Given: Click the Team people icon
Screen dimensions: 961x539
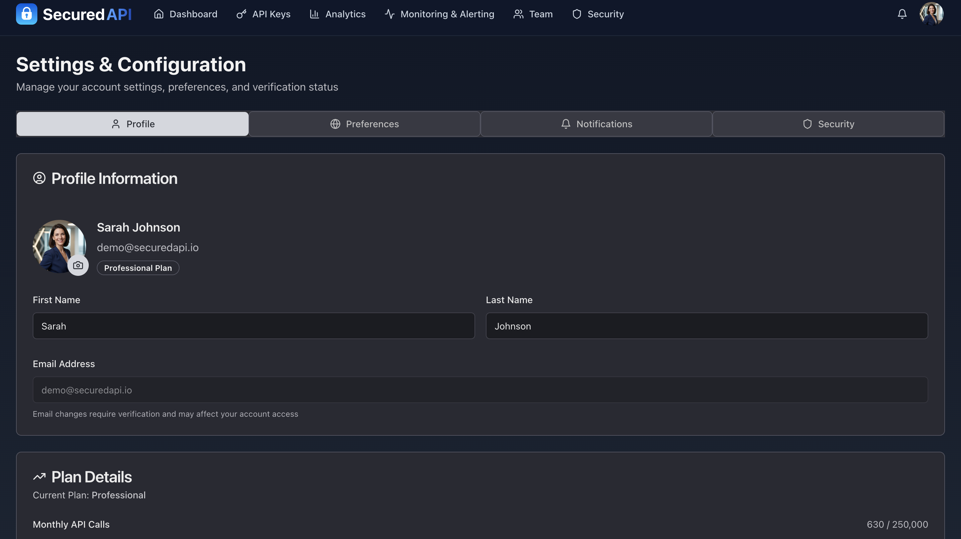Looking at the screenshot, I should point(518,14).
